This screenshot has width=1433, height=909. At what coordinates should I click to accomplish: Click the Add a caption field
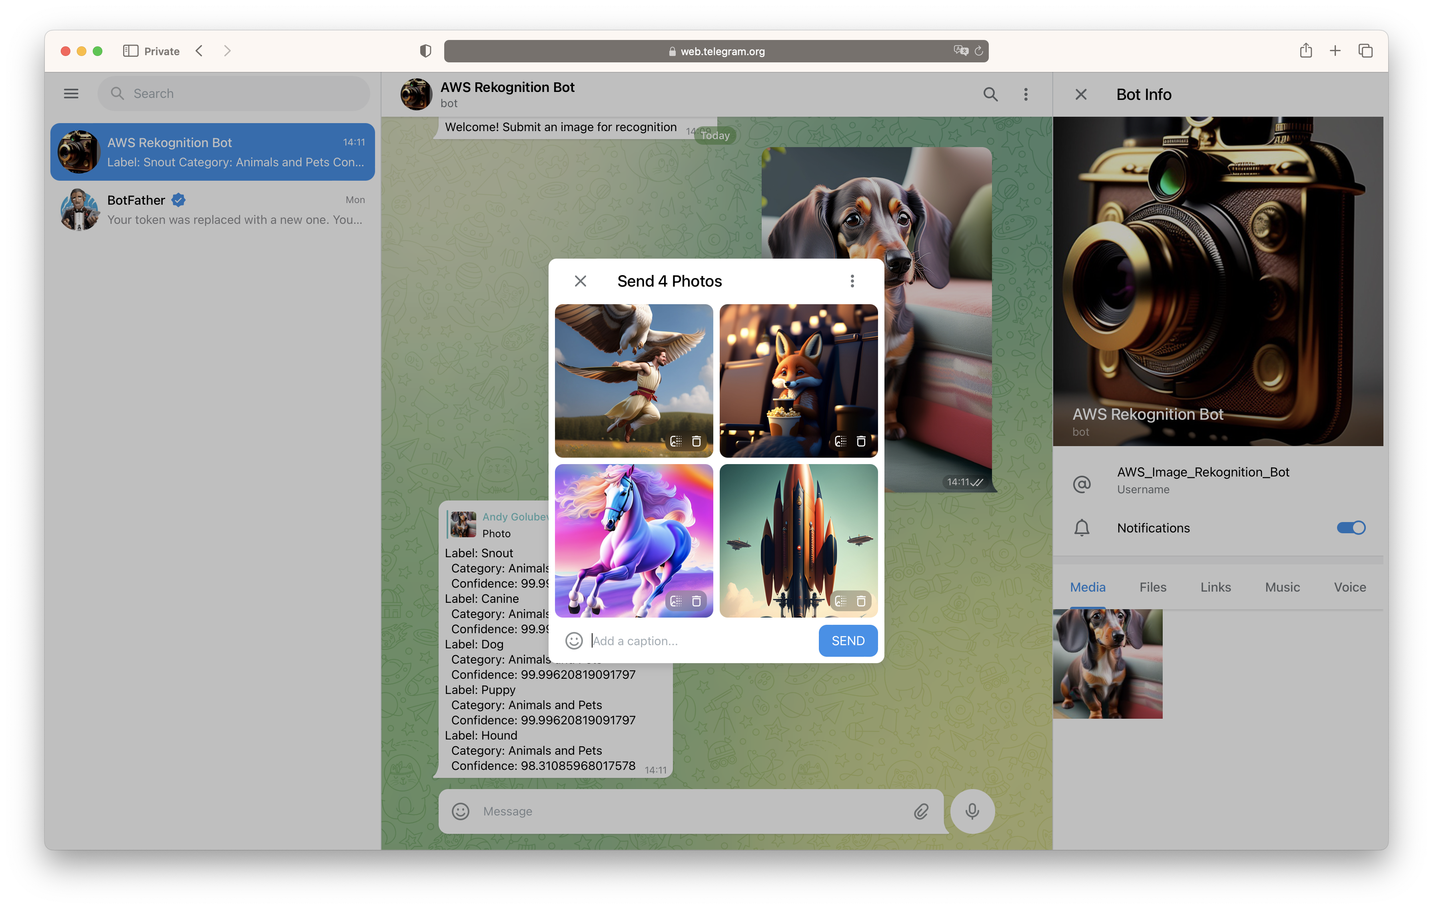[702, 641]
